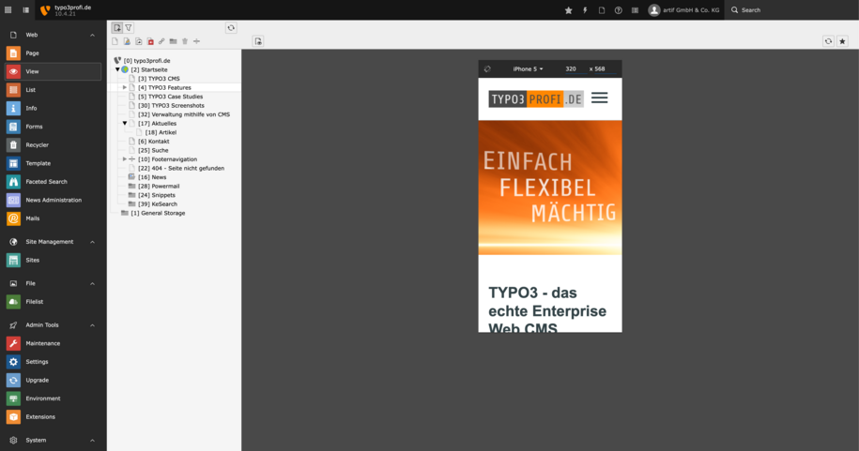Collapse the Web module group
The height and width of the screenshot is (451, 859).
(92, 35)
